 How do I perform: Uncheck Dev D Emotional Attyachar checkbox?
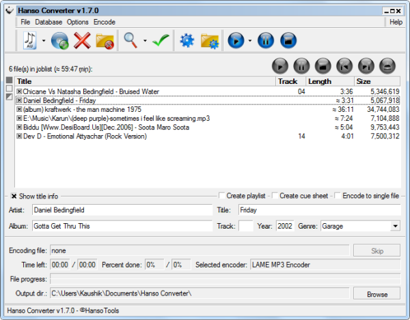click(x=19, y=136)
